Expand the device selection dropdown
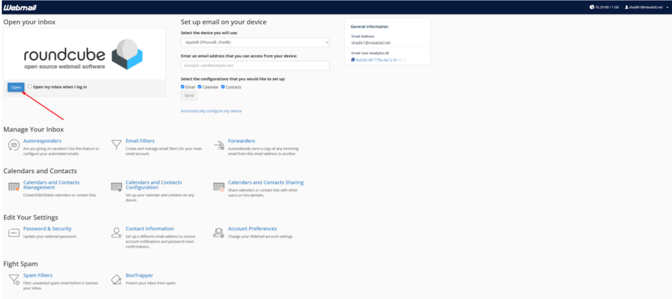Screen dimensions: 672x299 pyautogui.click(x=255, y=43)
